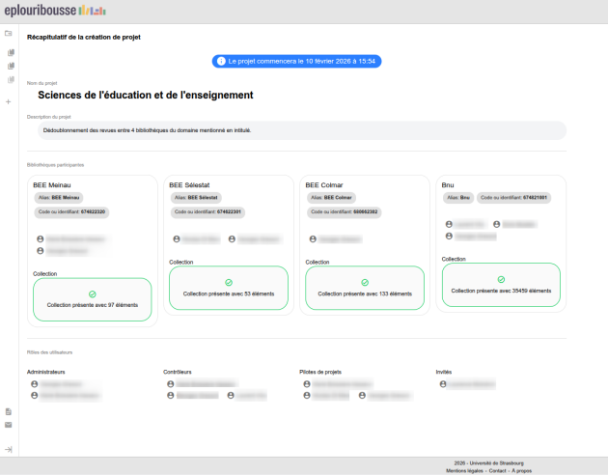Viewport: 608px width, 475px height.
Task: Click the info icon in start-date banner
Action: coord(221,61)
